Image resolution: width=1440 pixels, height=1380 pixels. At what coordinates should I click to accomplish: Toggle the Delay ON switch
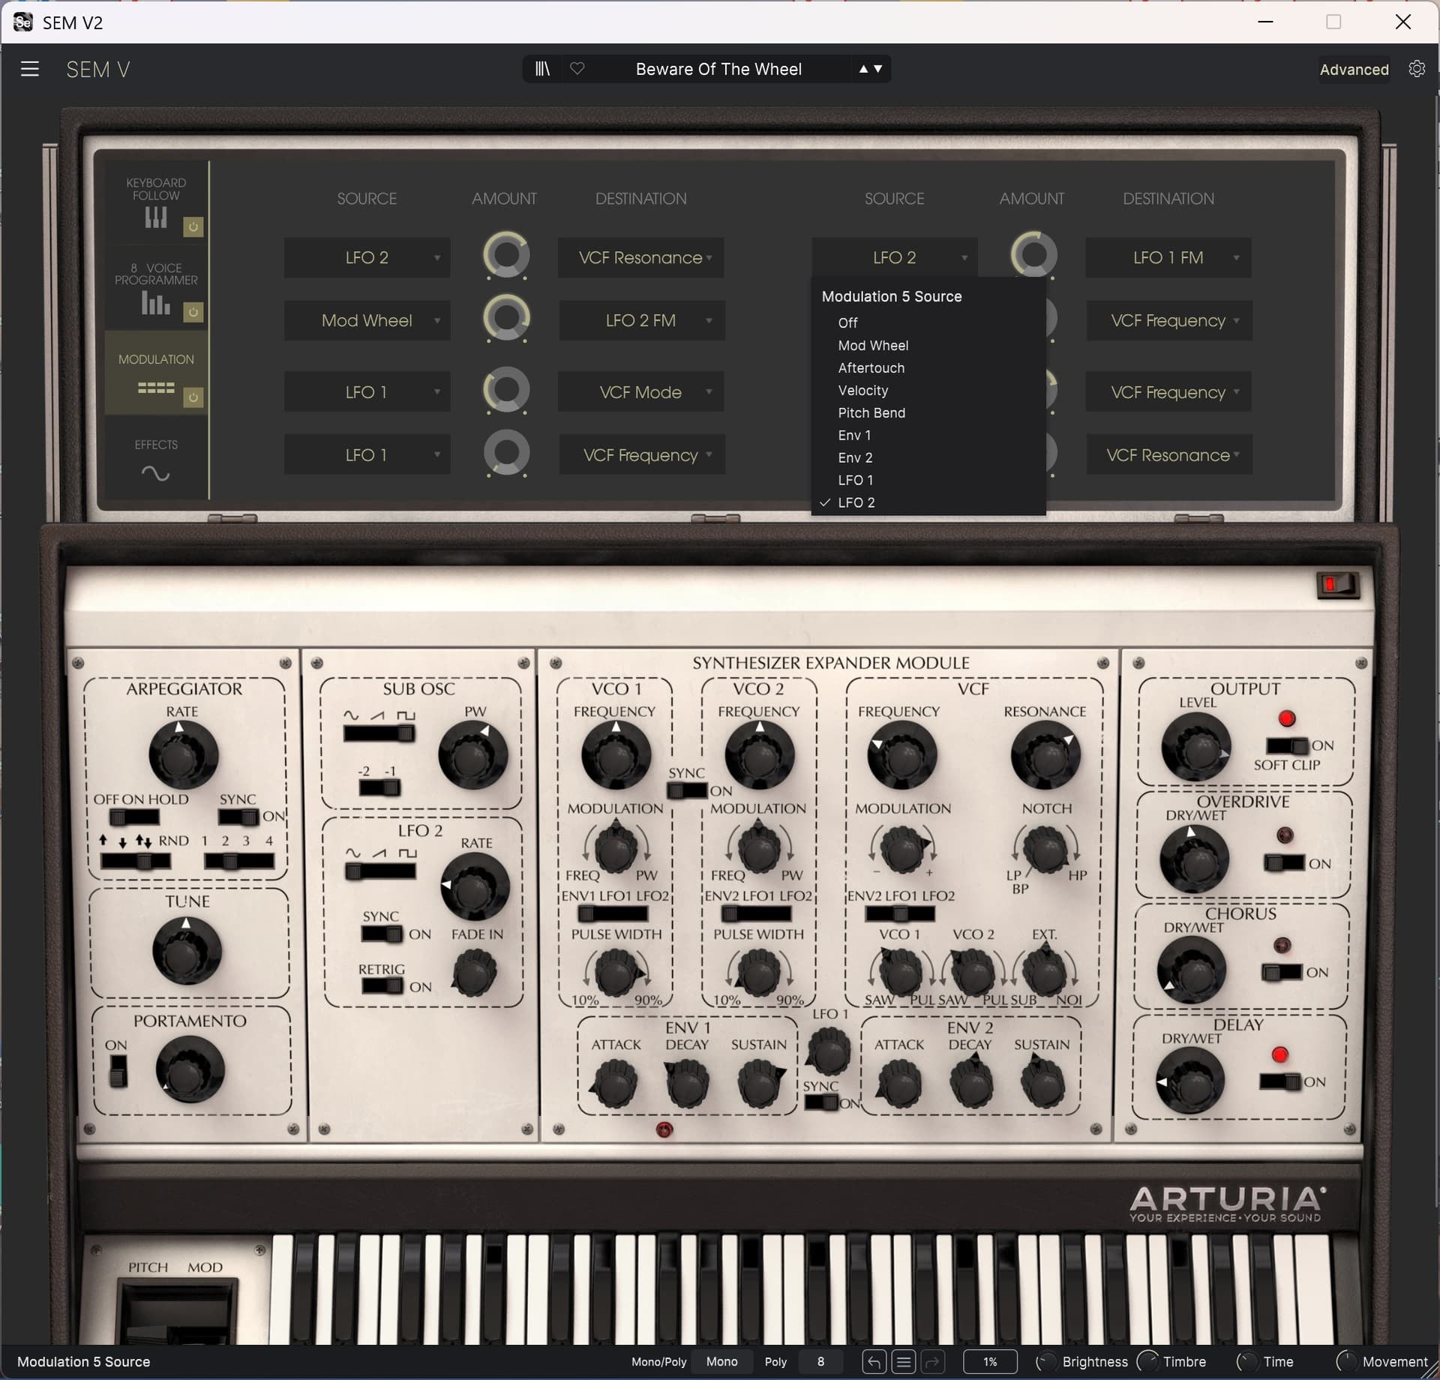1280,1081
